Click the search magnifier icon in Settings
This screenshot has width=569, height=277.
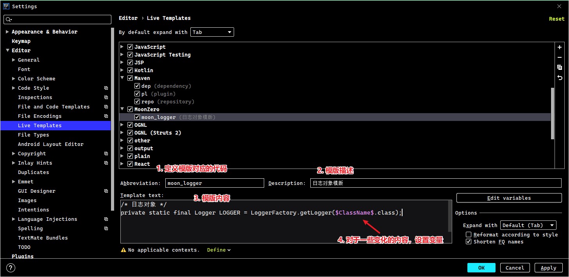point(9,20)
